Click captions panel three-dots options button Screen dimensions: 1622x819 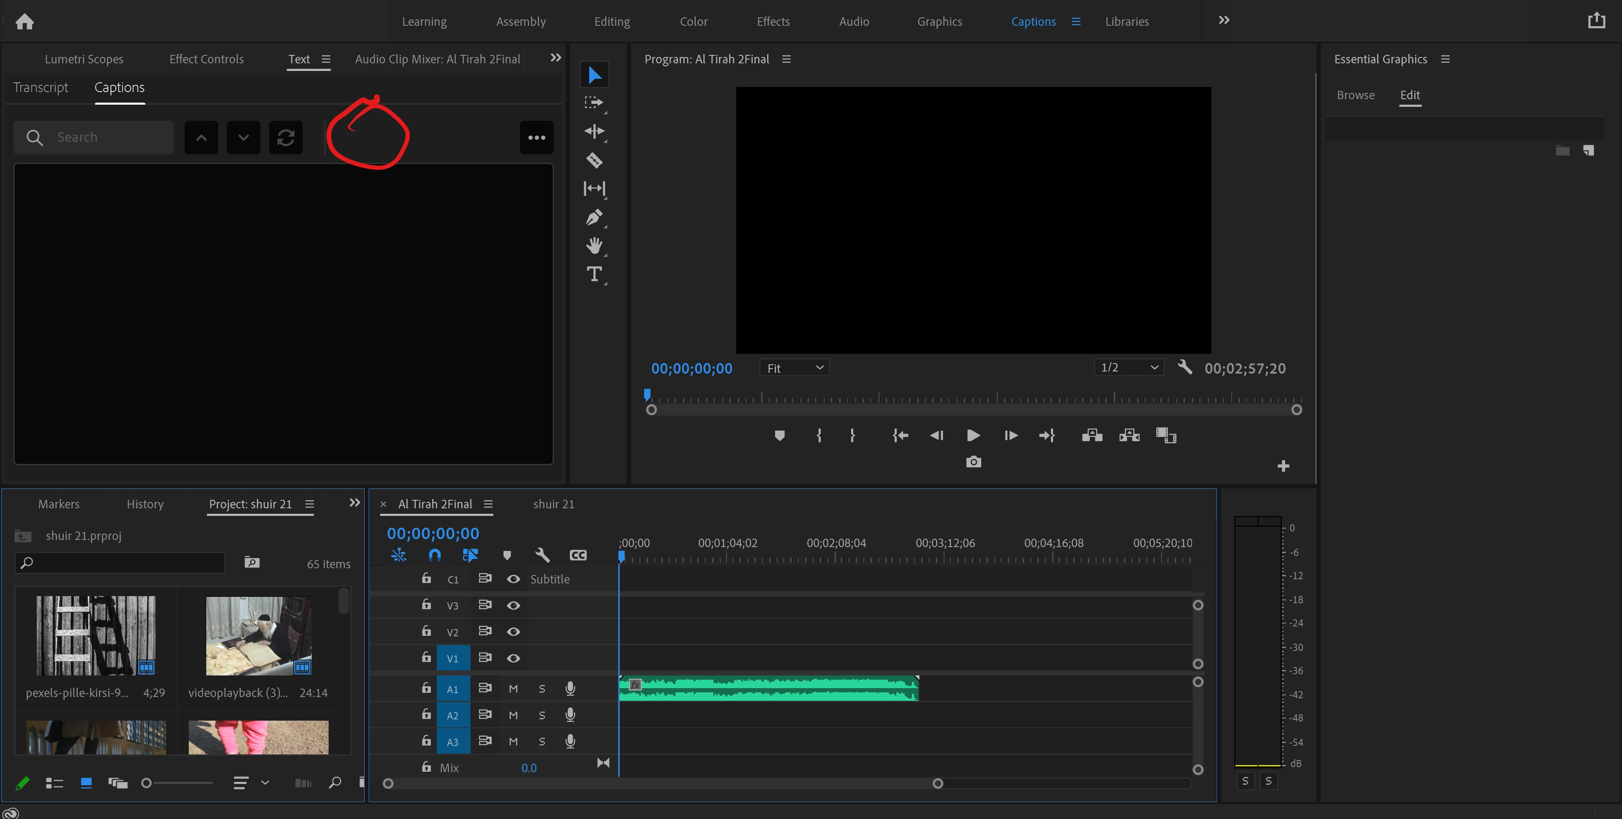tap(536, 138)
